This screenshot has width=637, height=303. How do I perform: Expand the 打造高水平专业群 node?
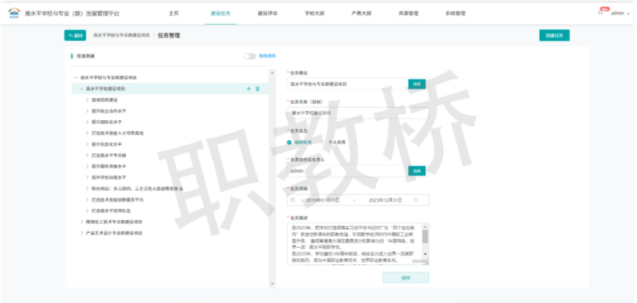(x=87, y=155)
